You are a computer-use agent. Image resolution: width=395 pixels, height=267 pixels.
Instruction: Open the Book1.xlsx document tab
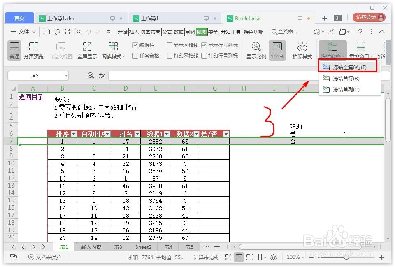pos(247,18)
